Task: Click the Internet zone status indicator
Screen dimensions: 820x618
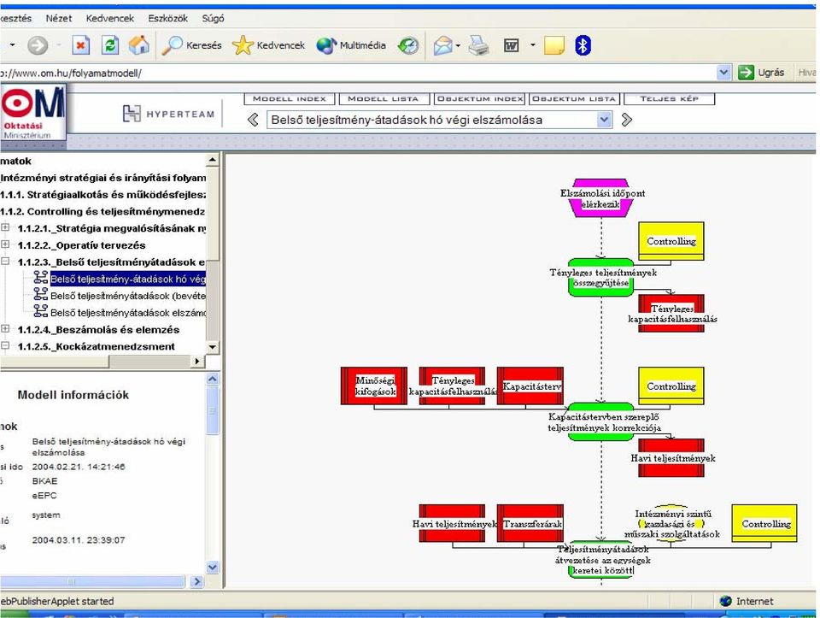Action: click(747, 601)
